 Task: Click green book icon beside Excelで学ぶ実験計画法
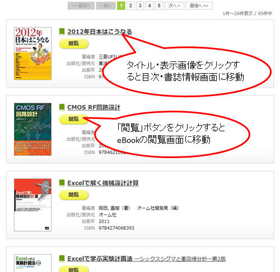(62, 259)
